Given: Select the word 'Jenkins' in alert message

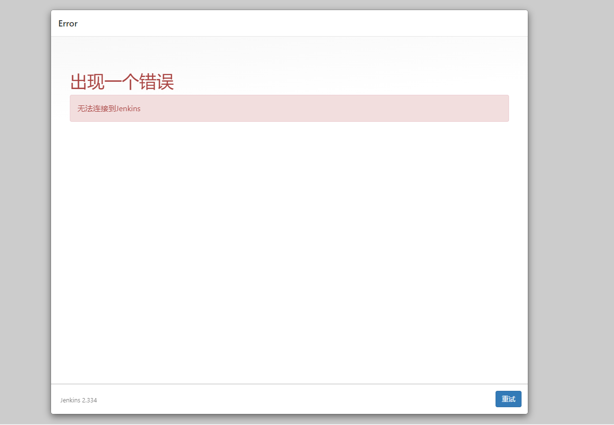Looking at the screenshot, I should click(x=128, y=109).
